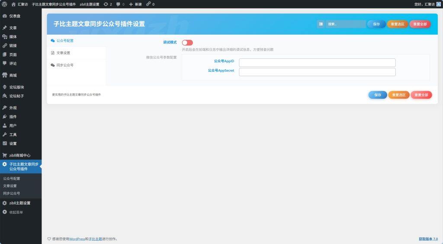Focus the header search box

pos(346,24)
